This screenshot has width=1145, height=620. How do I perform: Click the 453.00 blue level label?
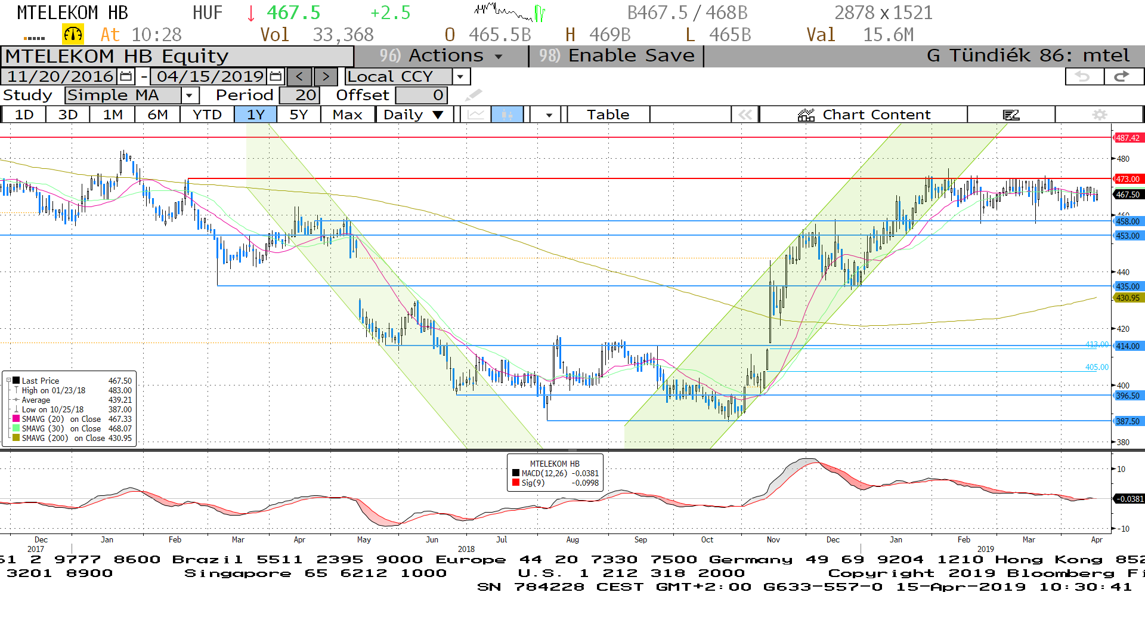pyautogui.click(x=1128, y=236)
